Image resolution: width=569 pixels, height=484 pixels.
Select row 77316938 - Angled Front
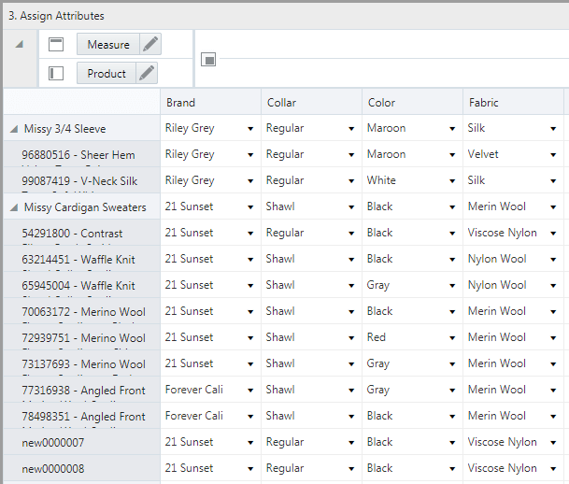coord(82,390)
